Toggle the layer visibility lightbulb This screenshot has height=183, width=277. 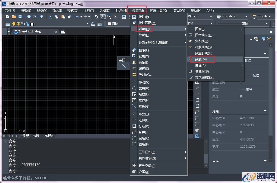pyautogui.click(x=14, y=23)
